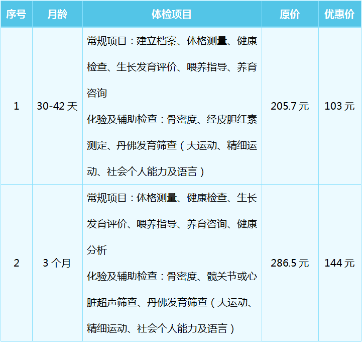The width and height of the screenshot is (362, 342).
Task: Click the 优惠价 column header
Action: pyautogui.click(x=339, y=14)
